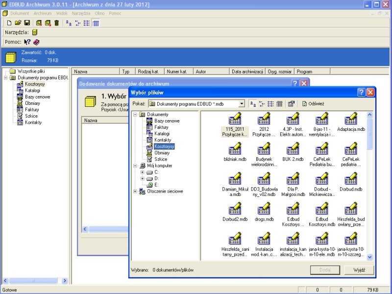Sort by Typ column header in main window
The width and height of the screenshot is (392, 294).
[x=127, y=72]
